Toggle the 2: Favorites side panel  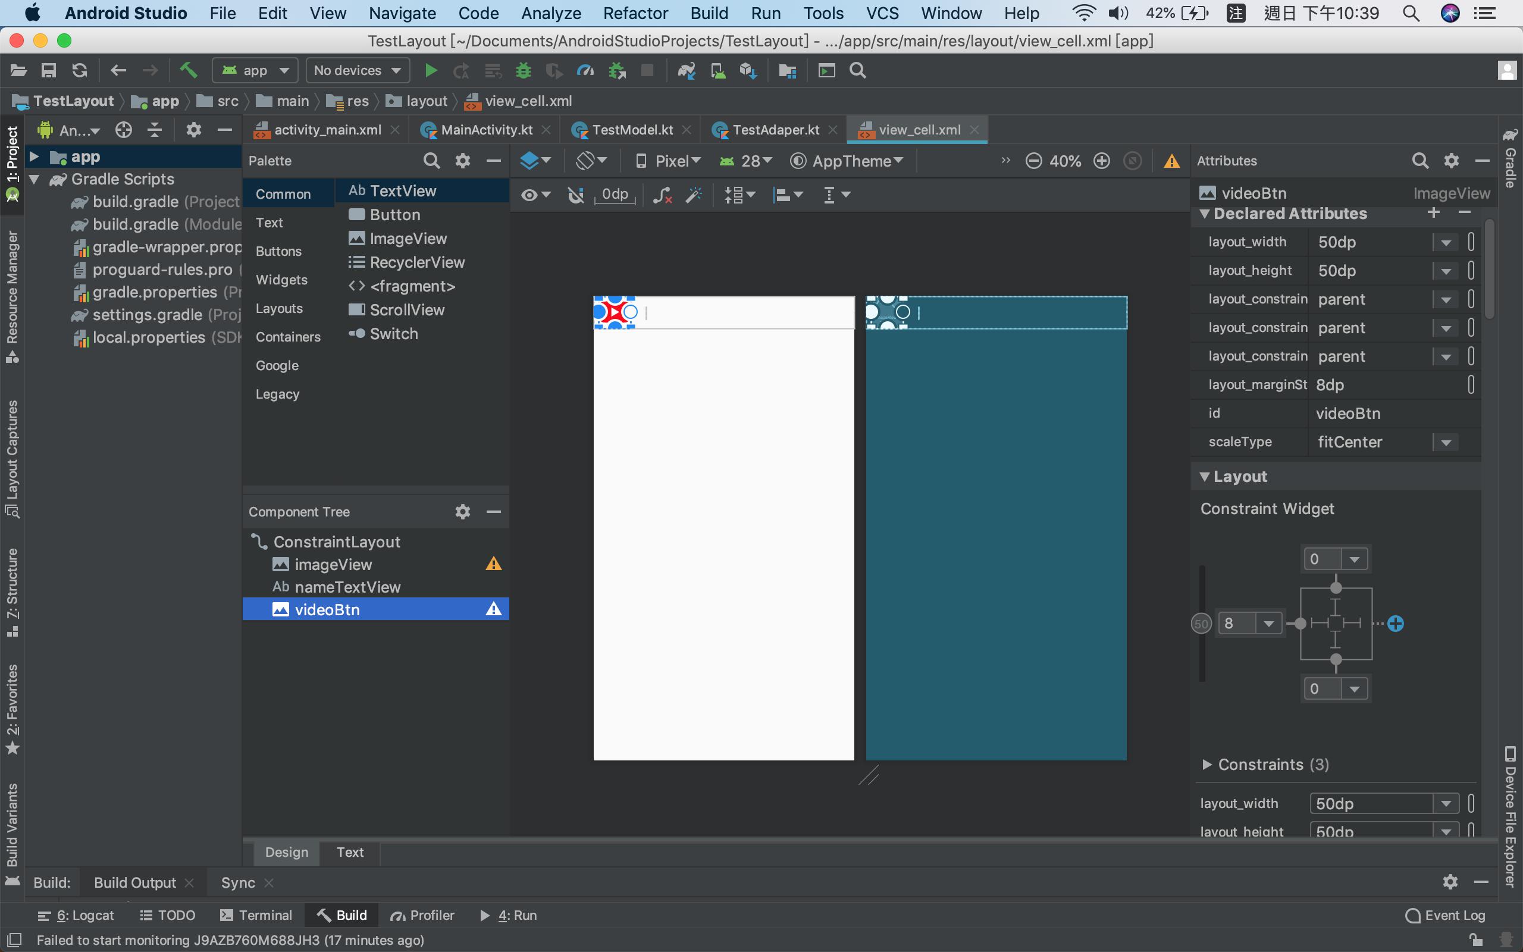tap(12, 709)
